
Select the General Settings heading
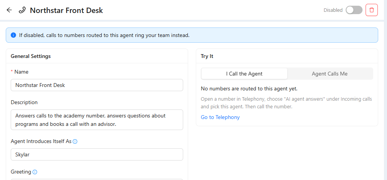[x=31, y=56]
